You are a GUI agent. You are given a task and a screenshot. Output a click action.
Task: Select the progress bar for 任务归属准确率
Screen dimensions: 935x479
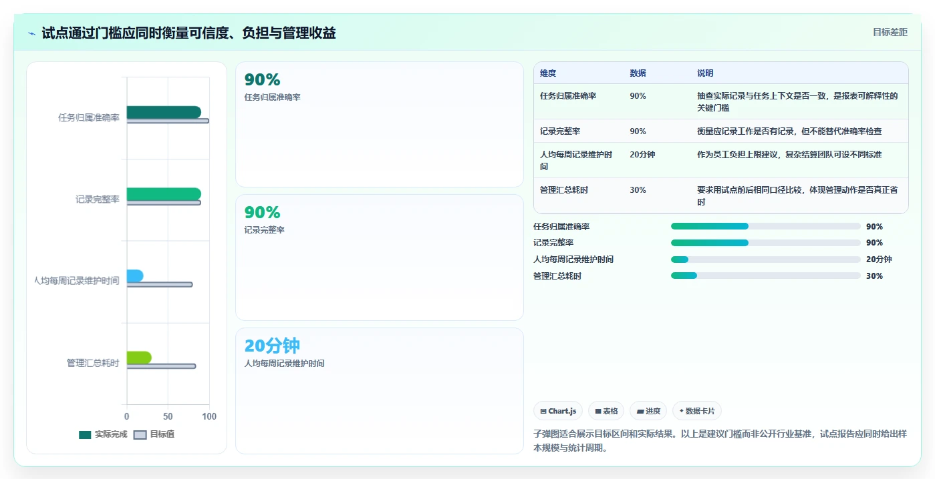[x=765, y=226]
